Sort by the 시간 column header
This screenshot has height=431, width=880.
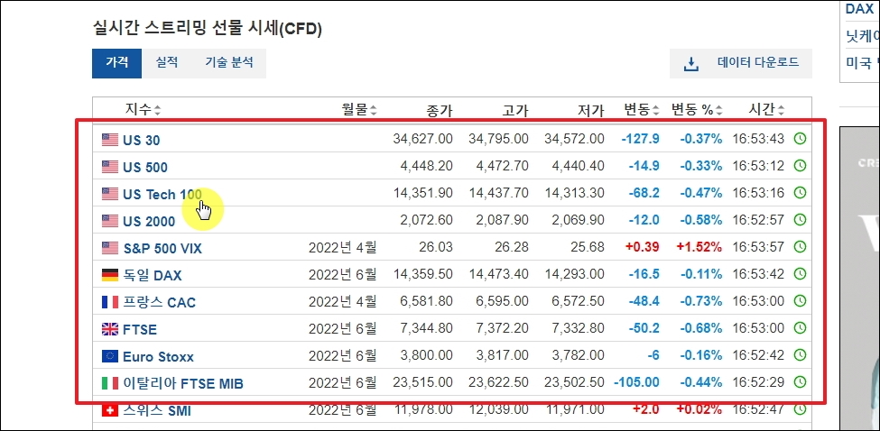pos(766,110)
